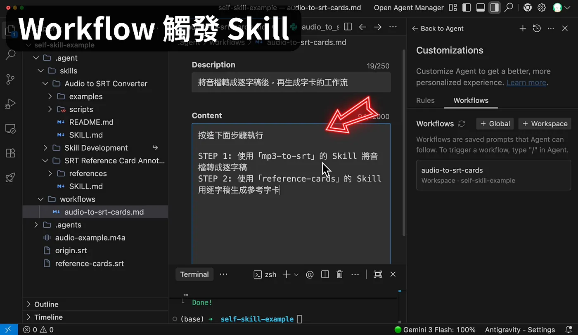Click the + Global workflow button
This screenshot has height=335, width=578.
point(495,124)
